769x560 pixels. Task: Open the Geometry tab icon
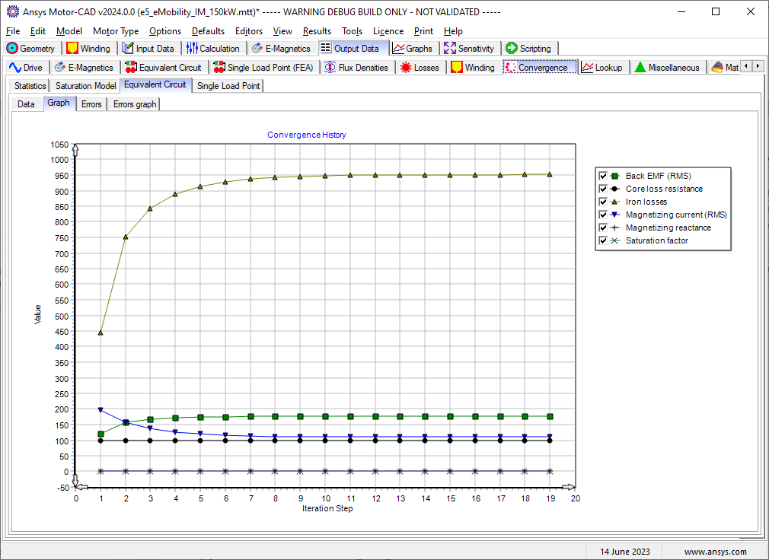pos(12,49)
